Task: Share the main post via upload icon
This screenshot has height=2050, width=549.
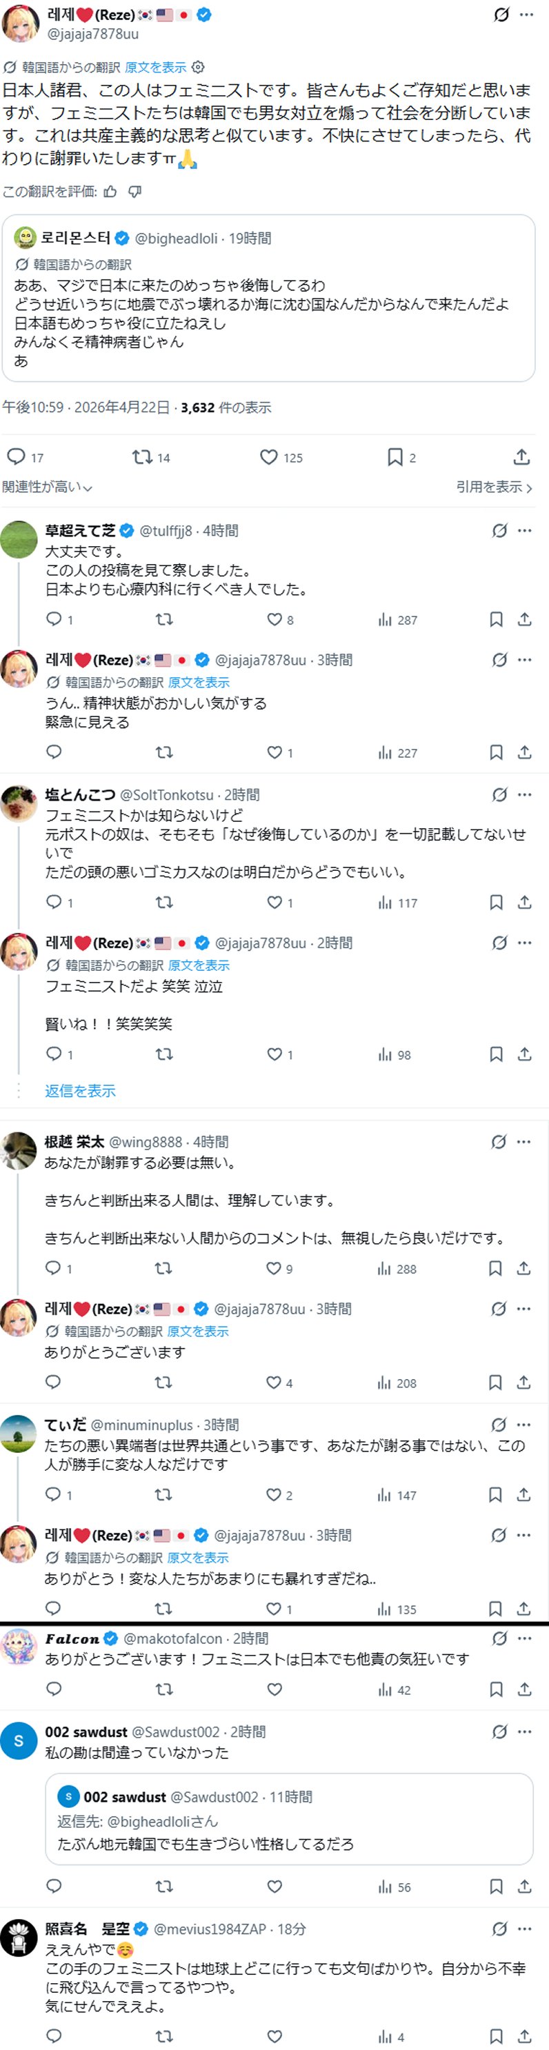Action: click(x=521, y=456)
